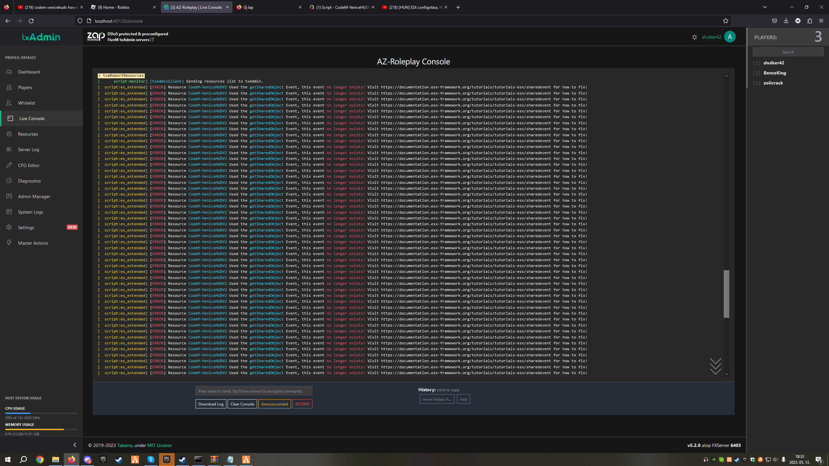Viewport: 829px width, 466px height.
Task: Click the players Search field
Action: 788,52
